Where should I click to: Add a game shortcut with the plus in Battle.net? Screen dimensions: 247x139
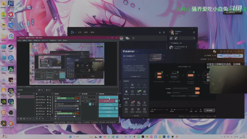pyautogui.click(x=133, y=38)
